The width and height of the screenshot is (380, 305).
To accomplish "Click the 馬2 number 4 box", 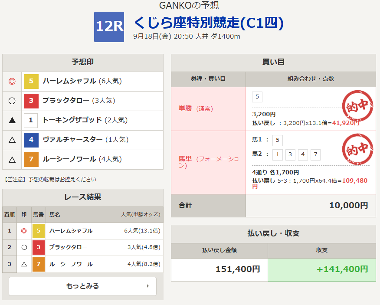I will tap(303, 155).
